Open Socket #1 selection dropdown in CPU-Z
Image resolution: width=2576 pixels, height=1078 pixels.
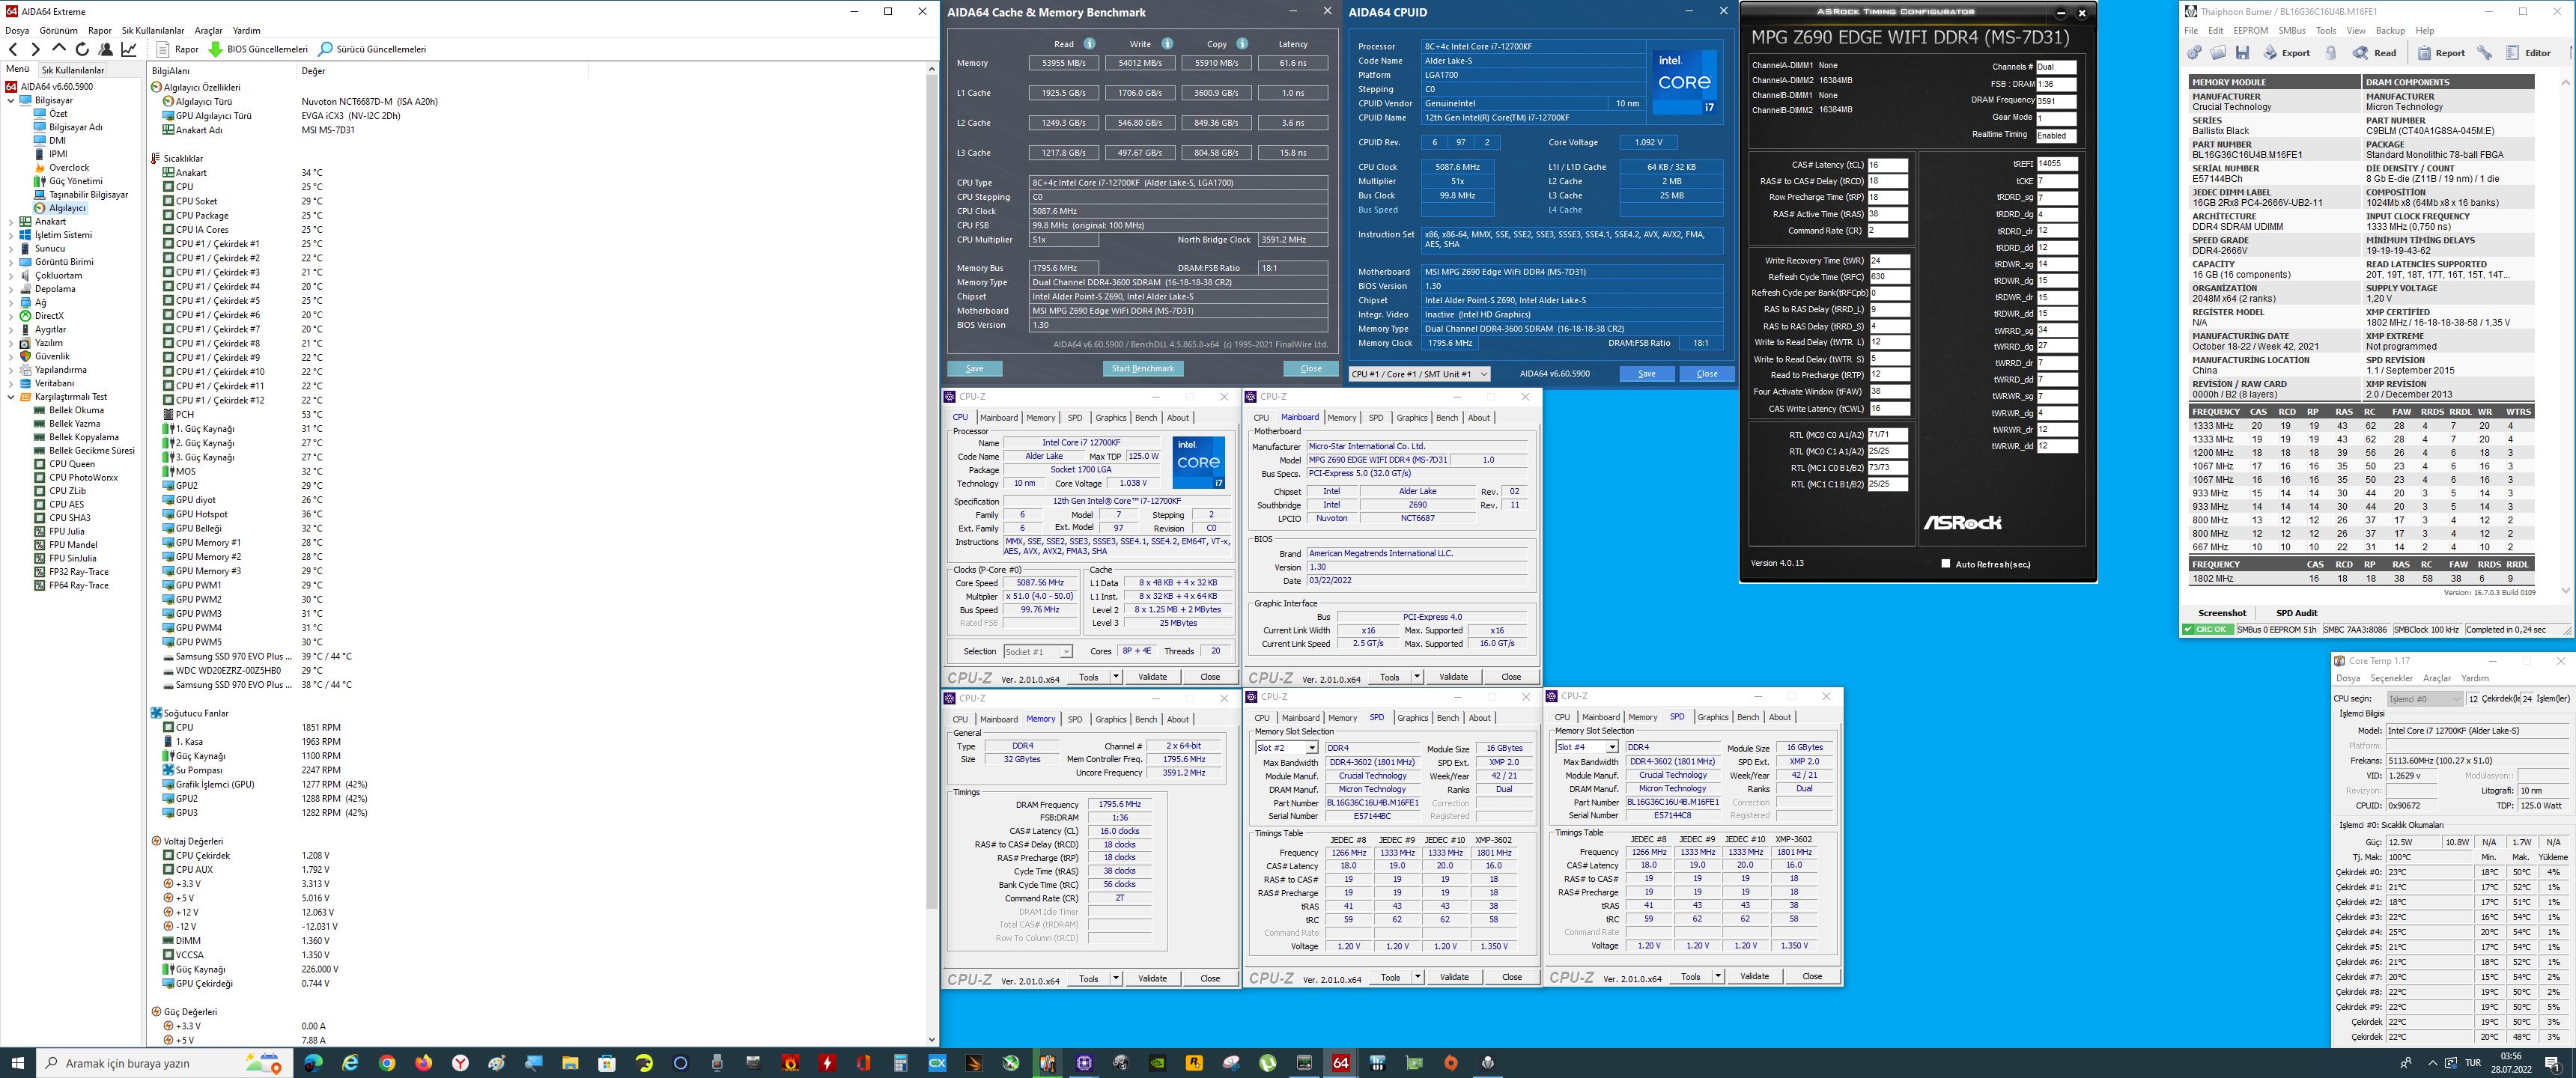tap(1038, 651)
